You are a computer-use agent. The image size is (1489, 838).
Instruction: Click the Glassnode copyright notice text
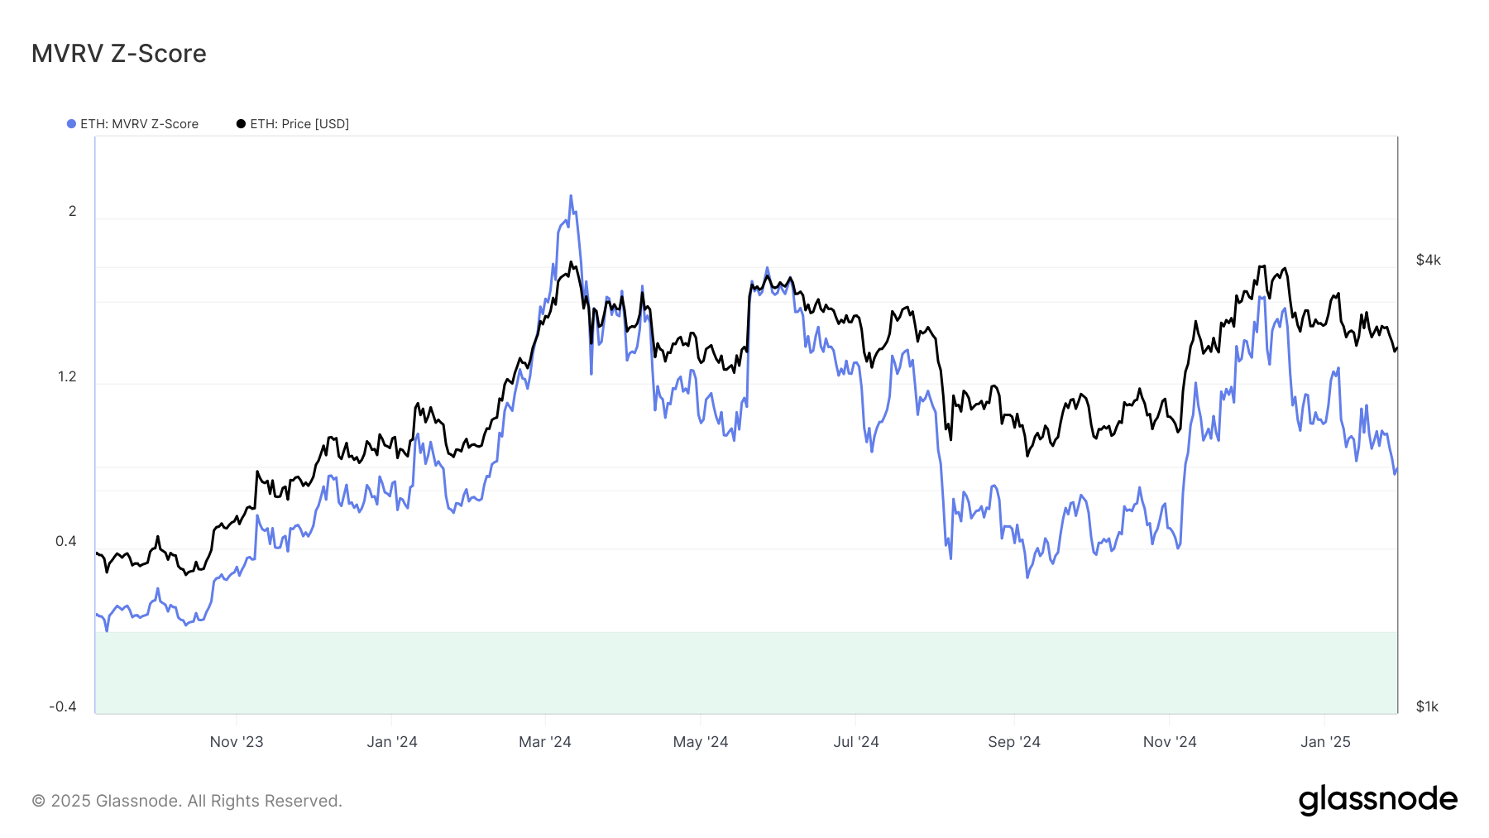tap(187, 801)
